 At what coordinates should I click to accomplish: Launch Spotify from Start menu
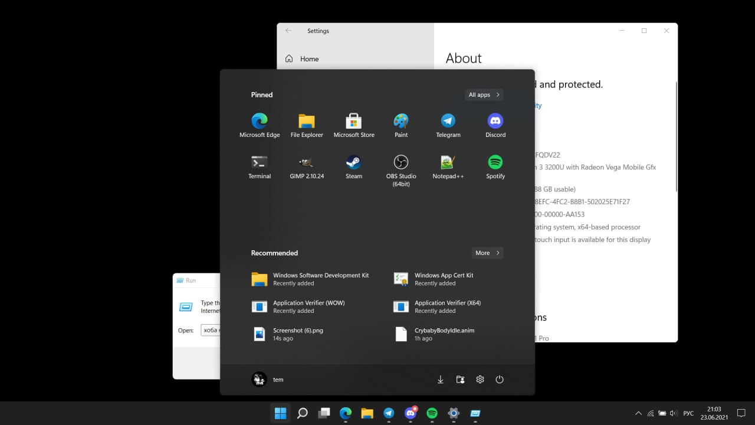click(495, 167)
